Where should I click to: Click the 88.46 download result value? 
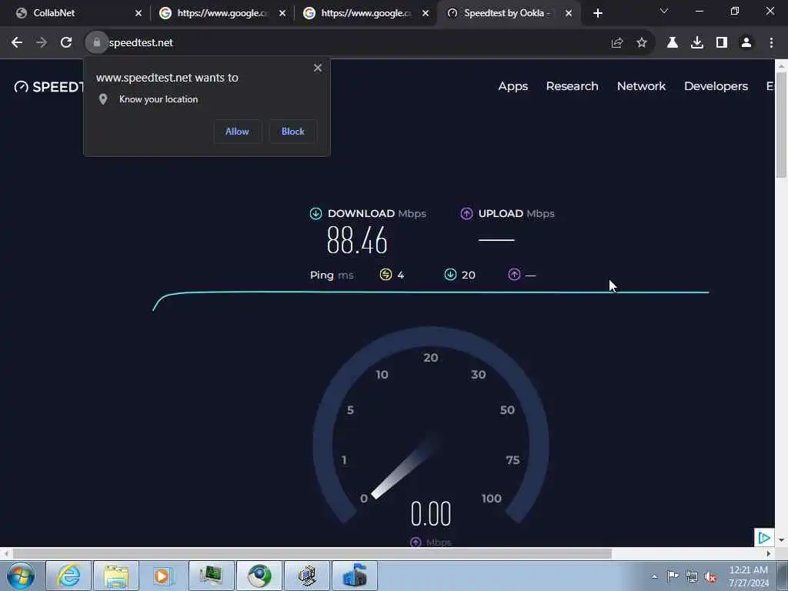357,240
